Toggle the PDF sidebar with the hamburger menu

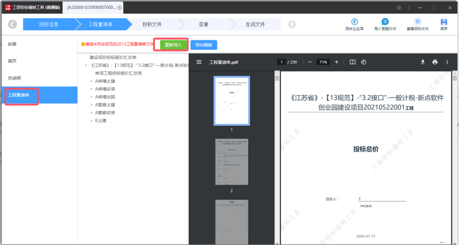click(199, 62)
